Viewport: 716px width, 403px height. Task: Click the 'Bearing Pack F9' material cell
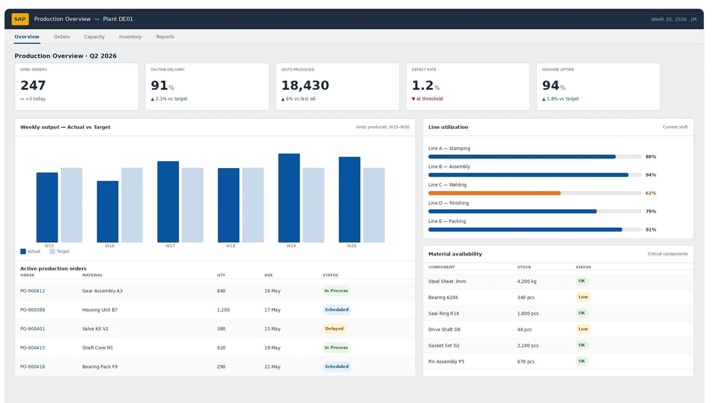click(100, 367)
